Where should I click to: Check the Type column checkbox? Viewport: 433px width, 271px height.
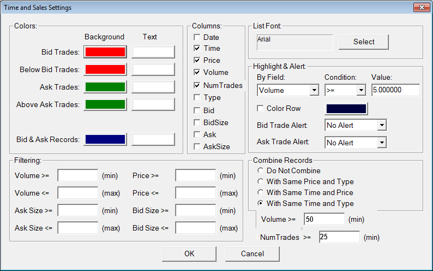197,98
